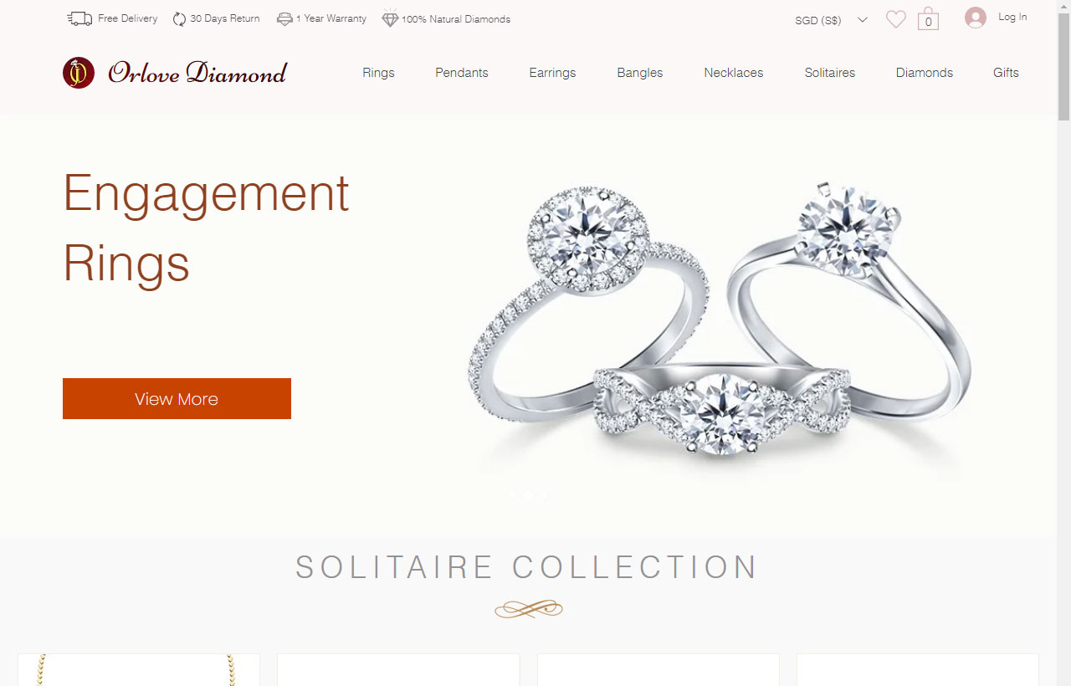Click the Orlove Diamond round logo

[x=79, y=73]
